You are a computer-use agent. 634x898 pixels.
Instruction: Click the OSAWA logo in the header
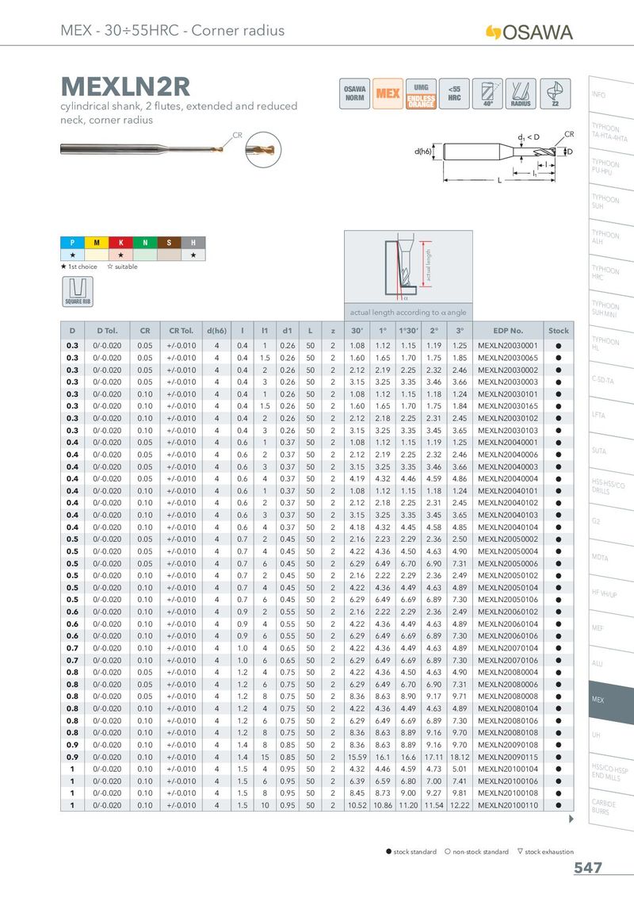point(529,32)
